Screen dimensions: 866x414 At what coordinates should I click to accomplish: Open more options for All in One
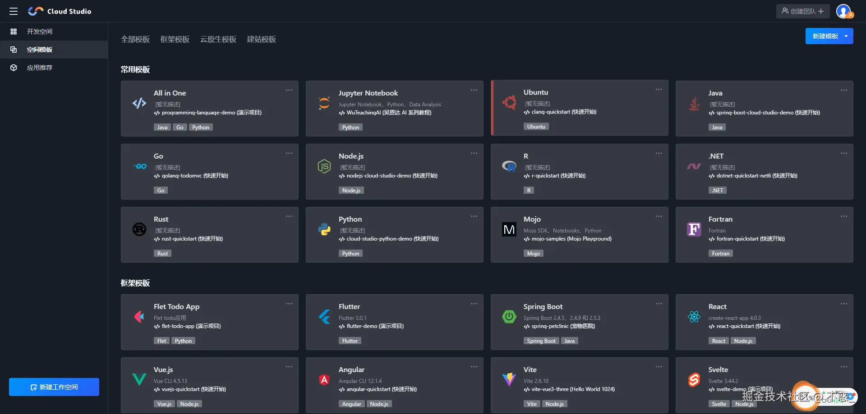click(x=289, y=90)
